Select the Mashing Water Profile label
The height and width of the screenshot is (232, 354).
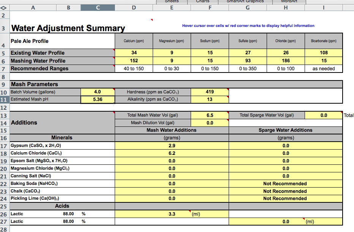tap(62, 61)
